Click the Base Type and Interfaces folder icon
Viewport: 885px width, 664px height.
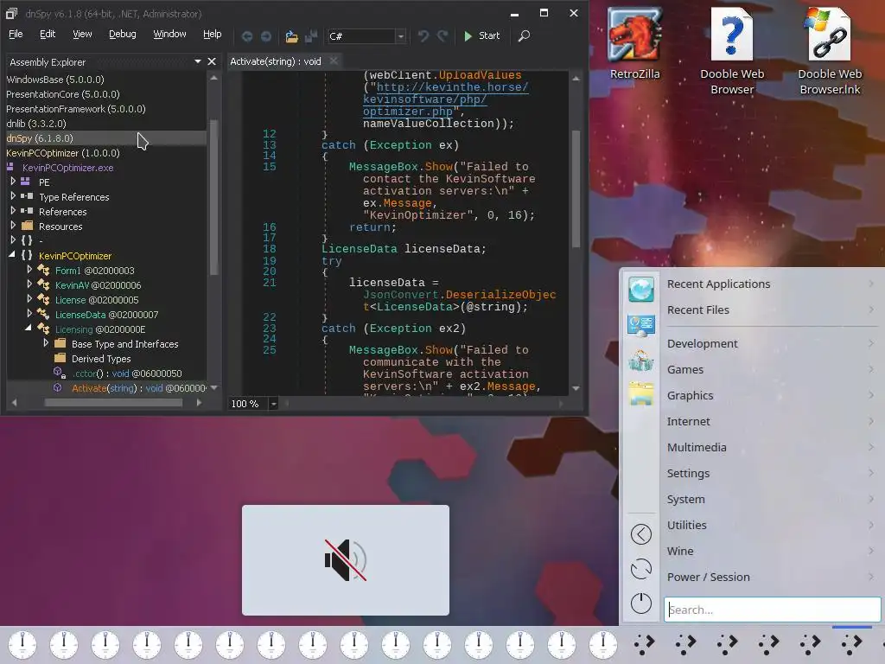pyautogui.click(x=60, y=343)
